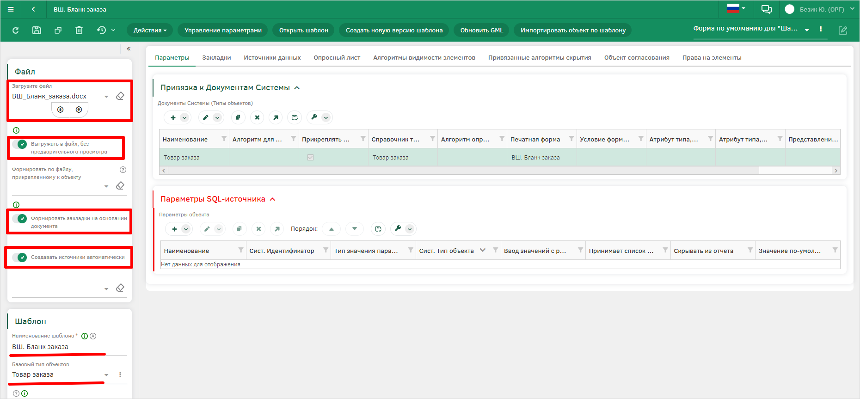This screenshot has width=860, height=399.
Task: Add a row in Документы Системы table
Action: 173,117
